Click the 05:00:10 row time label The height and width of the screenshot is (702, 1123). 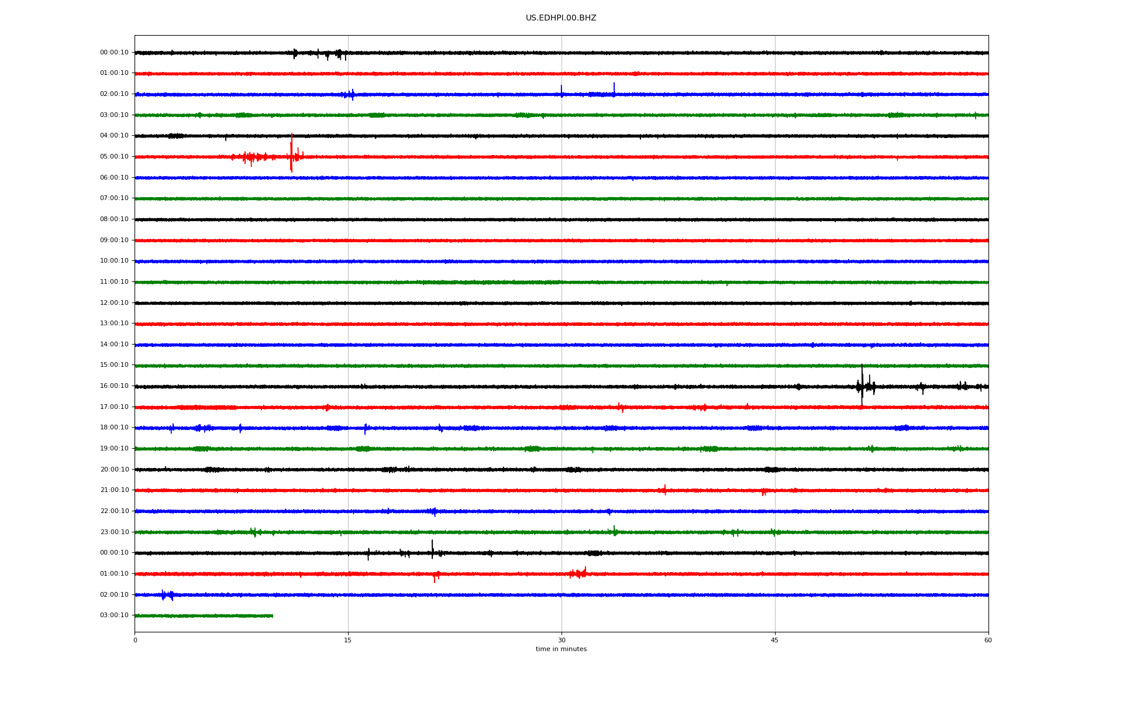point(114,157)
